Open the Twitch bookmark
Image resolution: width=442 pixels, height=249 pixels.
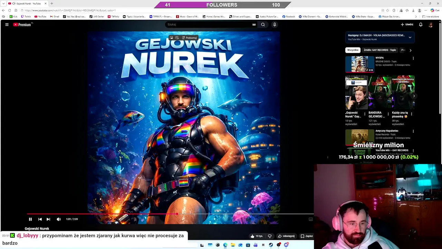click(x=26, y=17)
